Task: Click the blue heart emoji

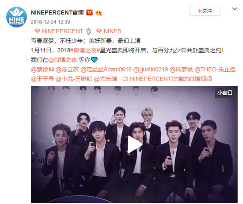Action: (94, 60)
